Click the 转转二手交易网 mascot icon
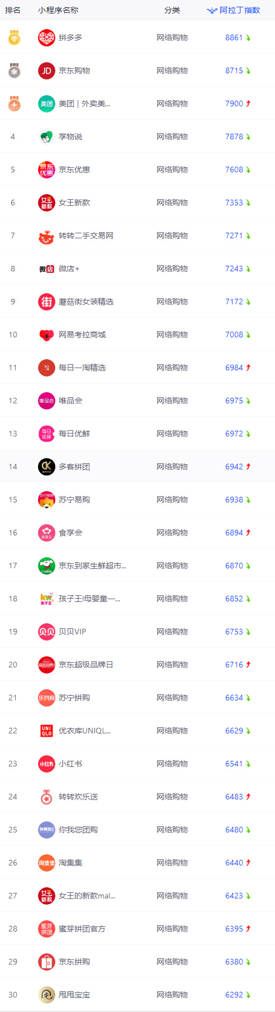 (46, 236)
